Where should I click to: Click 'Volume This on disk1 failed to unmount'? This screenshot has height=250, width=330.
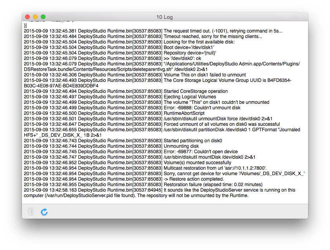205,75
